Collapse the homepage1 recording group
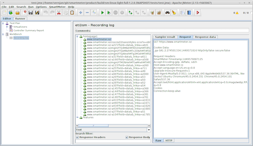 [77, 36]
